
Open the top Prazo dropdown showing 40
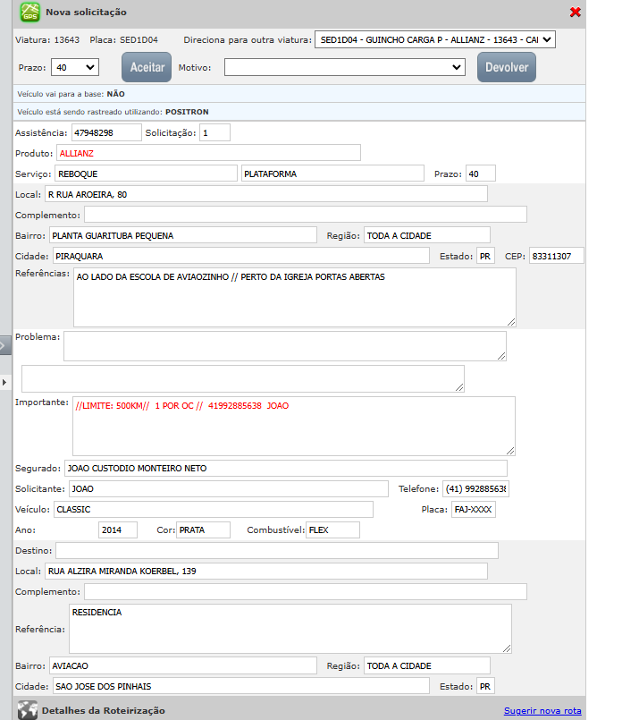coord(76,67)
